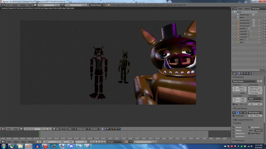Show the green channel in image editor
The width and height of the screenshot is (266, 149).
click(116, 129)
